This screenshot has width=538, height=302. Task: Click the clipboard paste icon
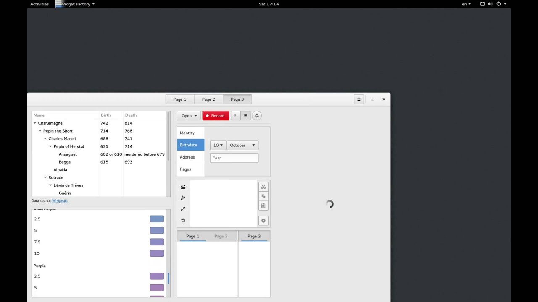(264, 206)
